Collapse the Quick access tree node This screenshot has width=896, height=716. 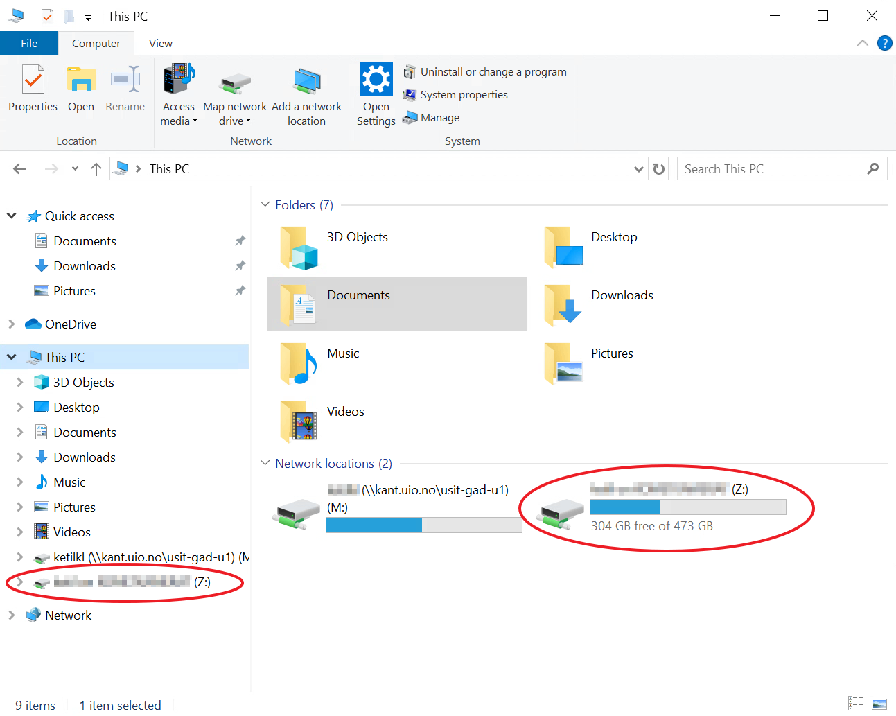[12, 216]
